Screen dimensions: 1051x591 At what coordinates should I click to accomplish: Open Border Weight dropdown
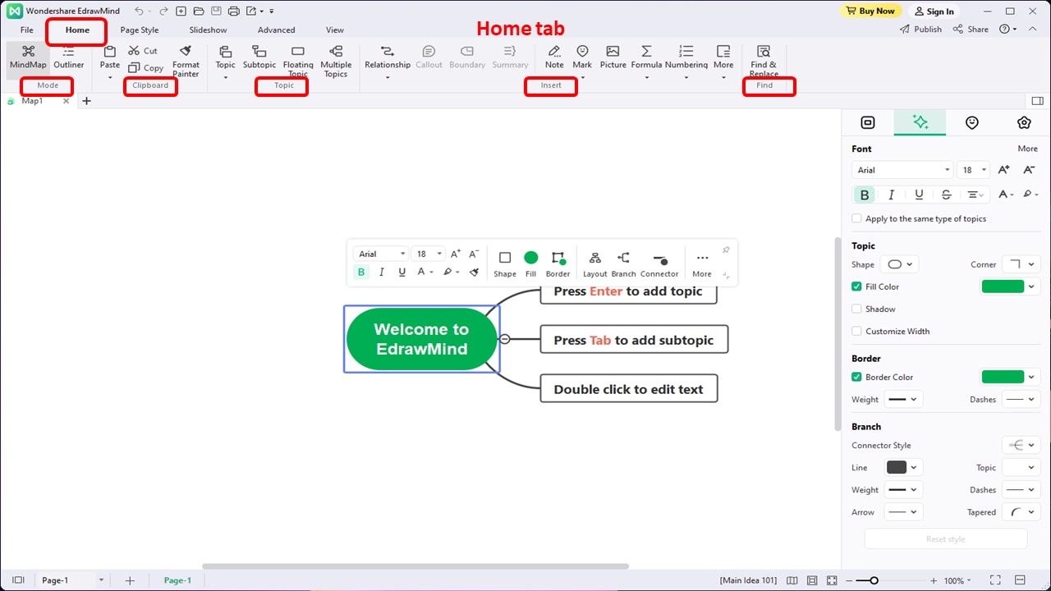pos(903,399)
